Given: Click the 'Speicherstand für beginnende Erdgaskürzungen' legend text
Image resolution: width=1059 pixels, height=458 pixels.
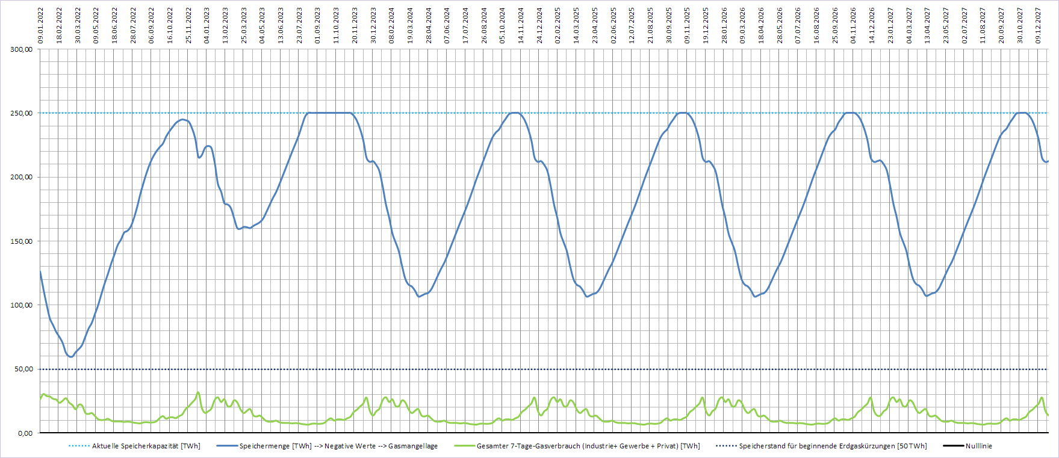Looking at the screenshot, I should pos(833,446).
